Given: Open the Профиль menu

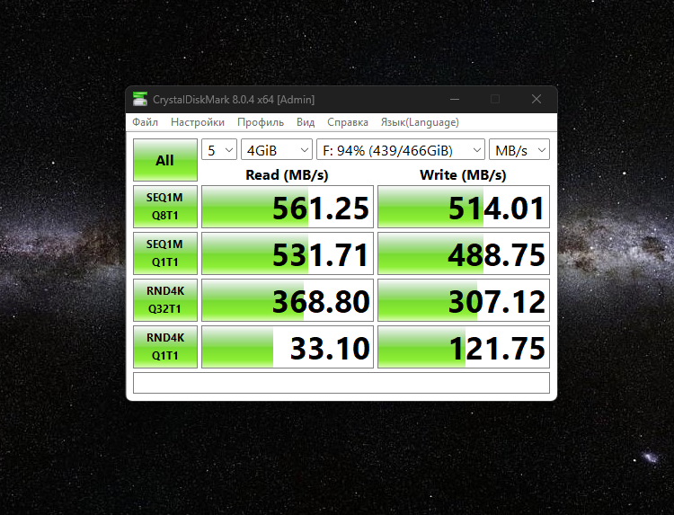Looking at the screenshot, I should pos(261,122).
